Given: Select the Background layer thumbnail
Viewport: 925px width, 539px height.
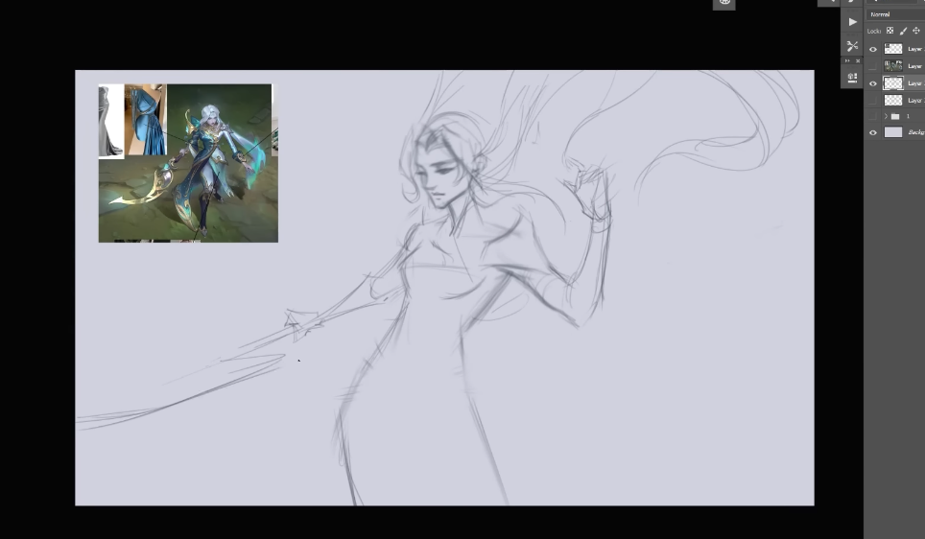Looking at the screenshot, I should [893, 132].
